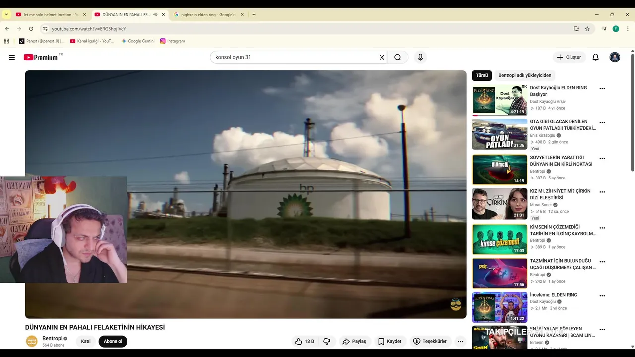Click the Teşekkürler thanks button
Image resolution: width=635 pixels, height=357 pixels.
[430, 341]
